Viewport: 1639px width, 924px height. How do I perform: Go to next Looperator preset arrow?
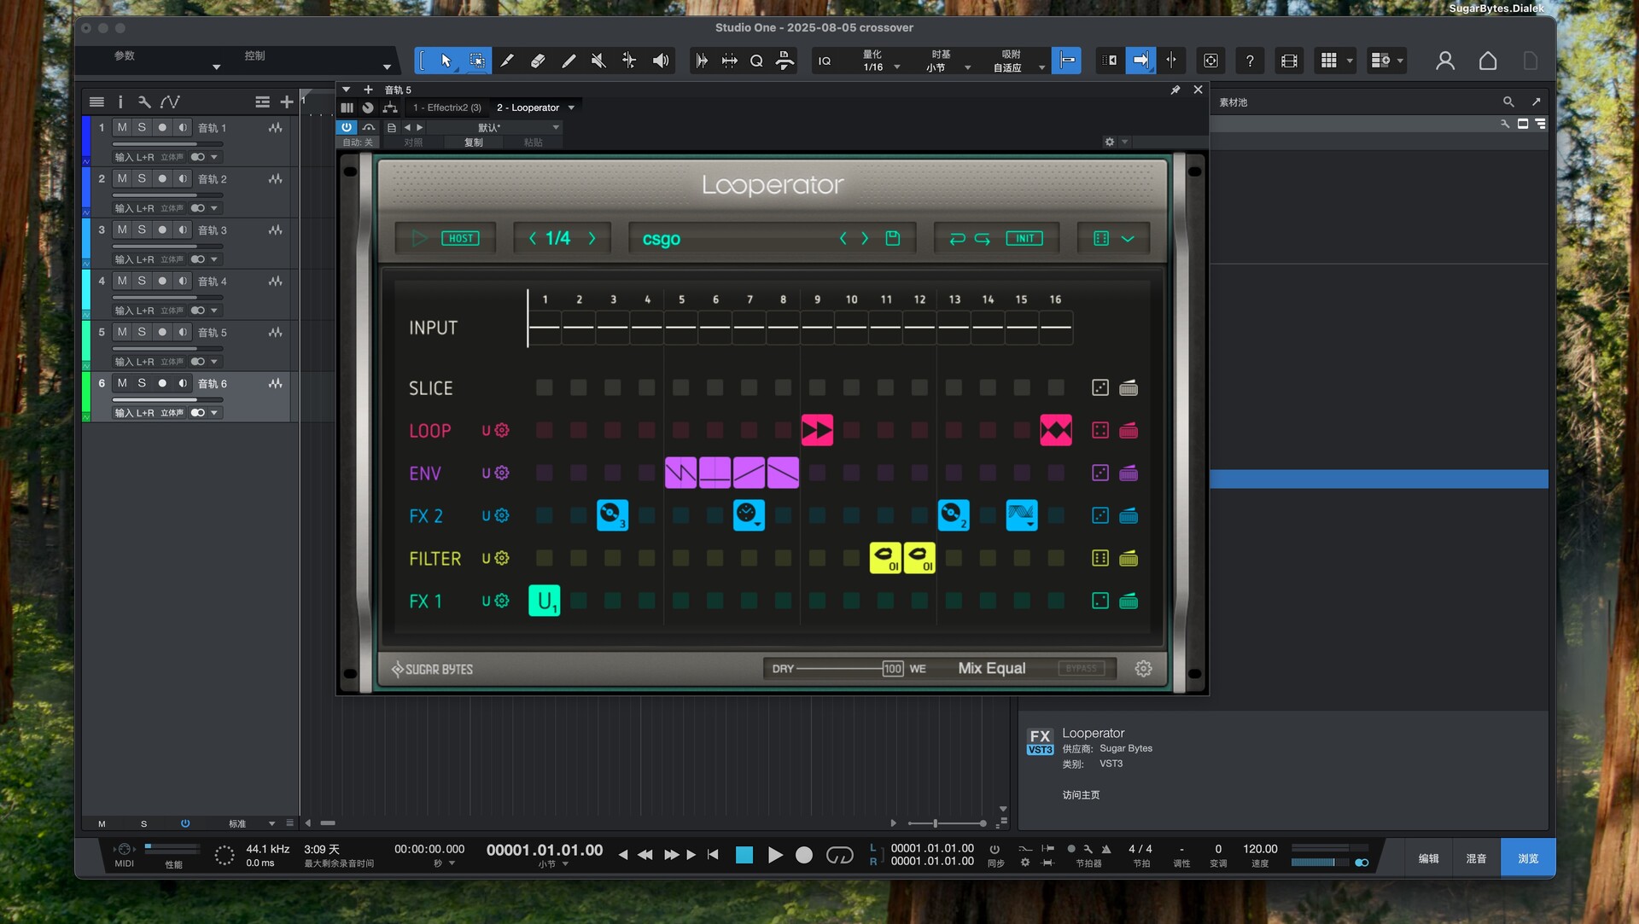coord(865,238)
